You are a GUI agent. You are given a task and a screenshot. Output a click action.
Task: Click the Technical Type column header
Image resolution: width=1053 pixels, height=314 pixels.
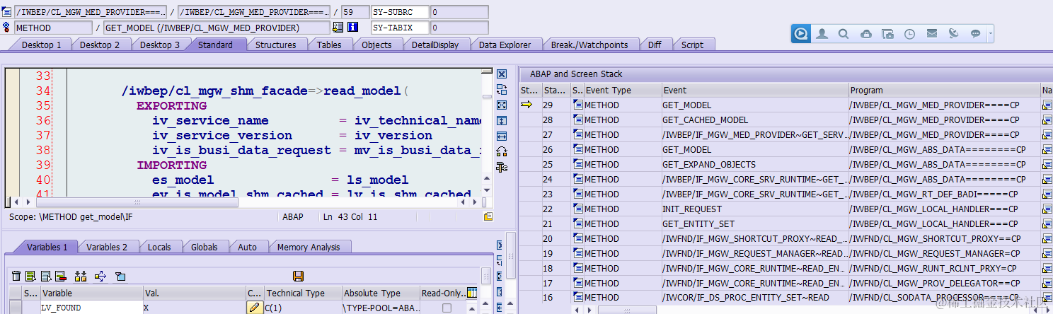coord(302,293)
